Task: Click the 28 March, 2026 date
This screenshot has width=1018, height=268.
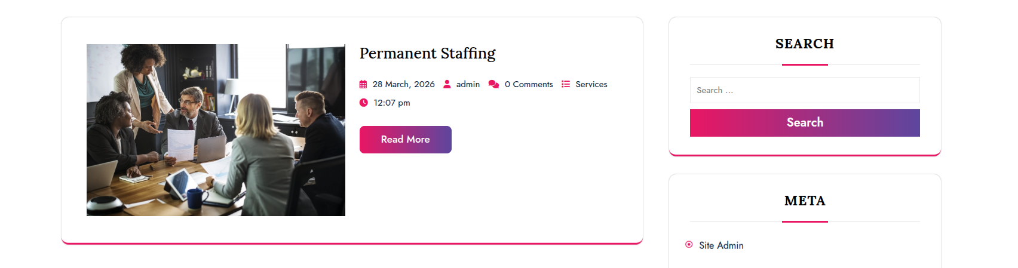Action: pos(403,84)
